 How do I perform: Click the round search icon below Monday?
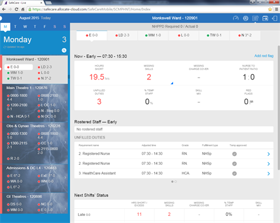(64, 50)
